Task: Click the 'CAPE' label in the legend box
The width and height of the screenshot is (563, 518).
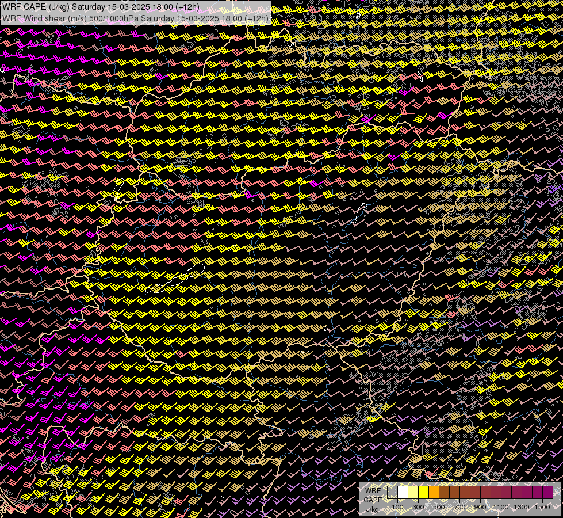Action: [x=373, y=500]
